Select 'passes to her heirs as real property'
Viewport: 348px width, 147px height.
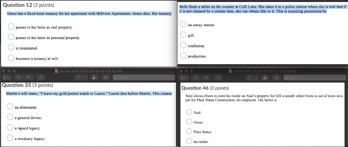click(x=11, y=26)
